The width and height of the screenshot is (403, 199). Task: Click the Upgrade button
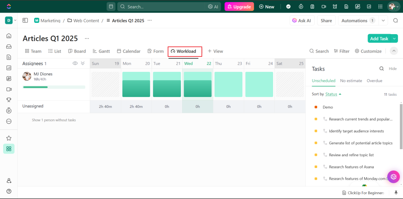pyautogui.click(x=239, y=7)
